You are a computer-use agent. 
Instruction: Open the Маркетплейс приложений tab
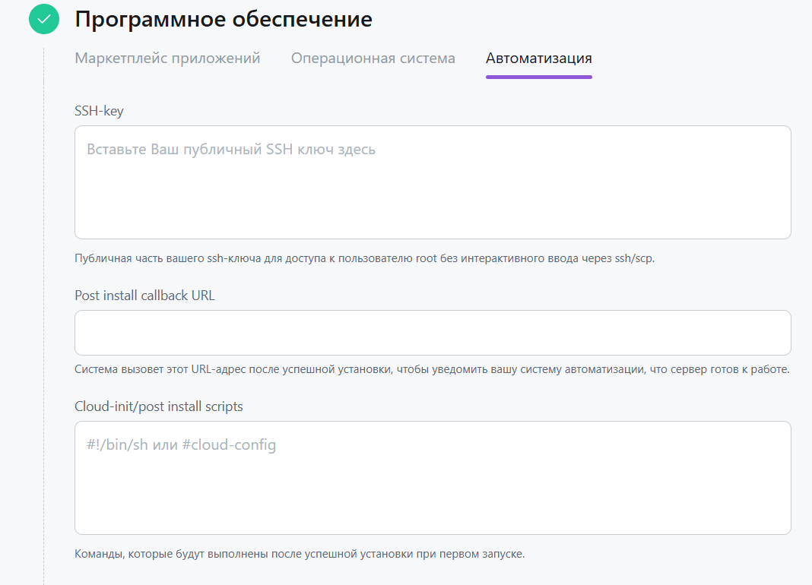pyautogui.click(x=167, y=58)
